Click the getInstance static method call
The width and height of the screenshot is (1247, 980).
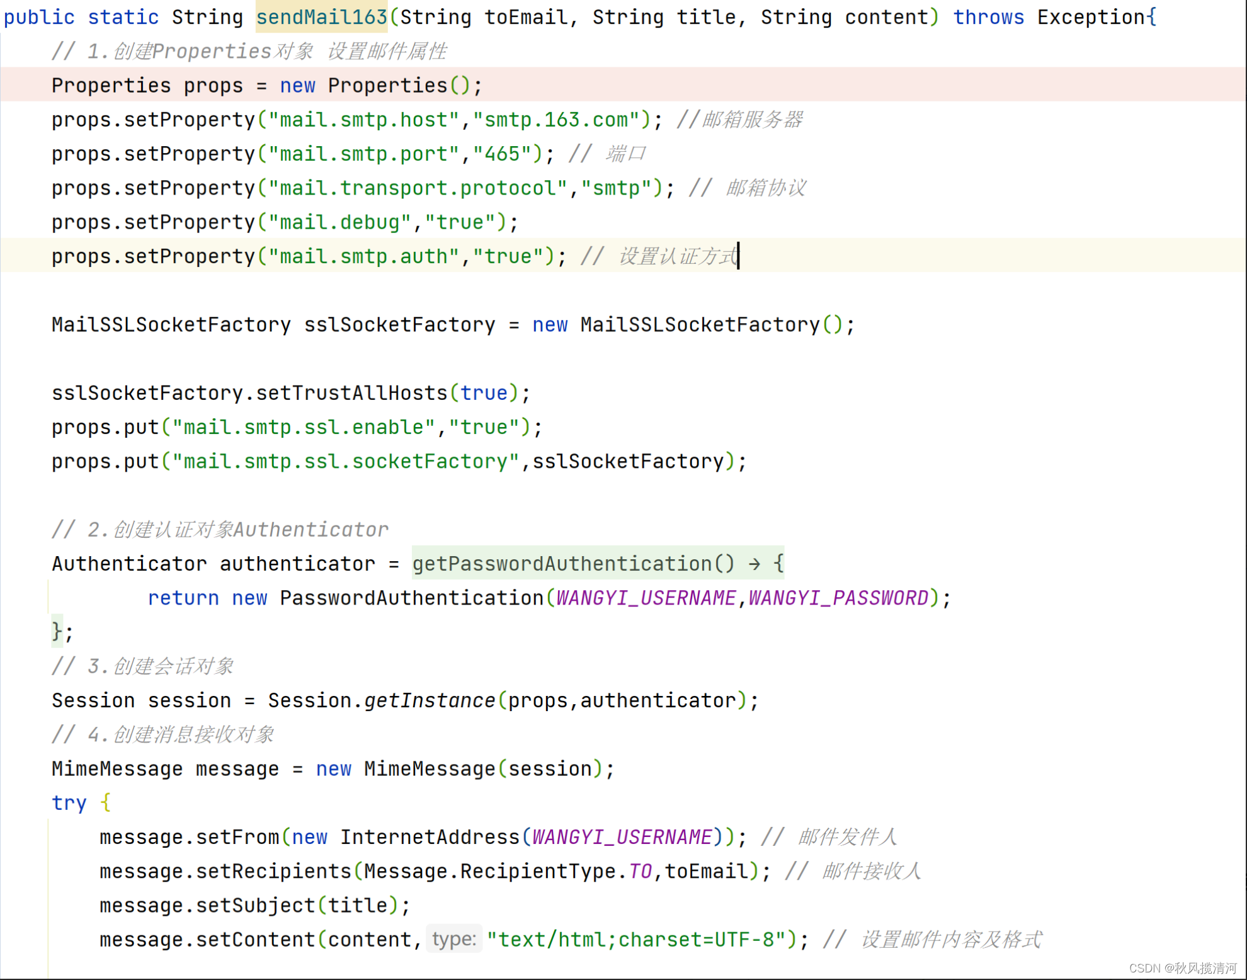(430, 700)
